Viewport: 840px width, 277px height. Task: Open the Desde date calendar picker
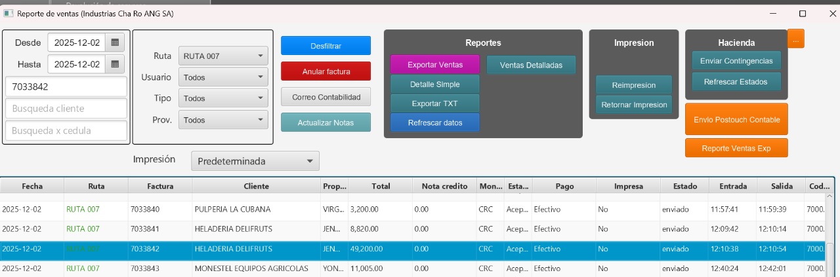click(115, 43)
